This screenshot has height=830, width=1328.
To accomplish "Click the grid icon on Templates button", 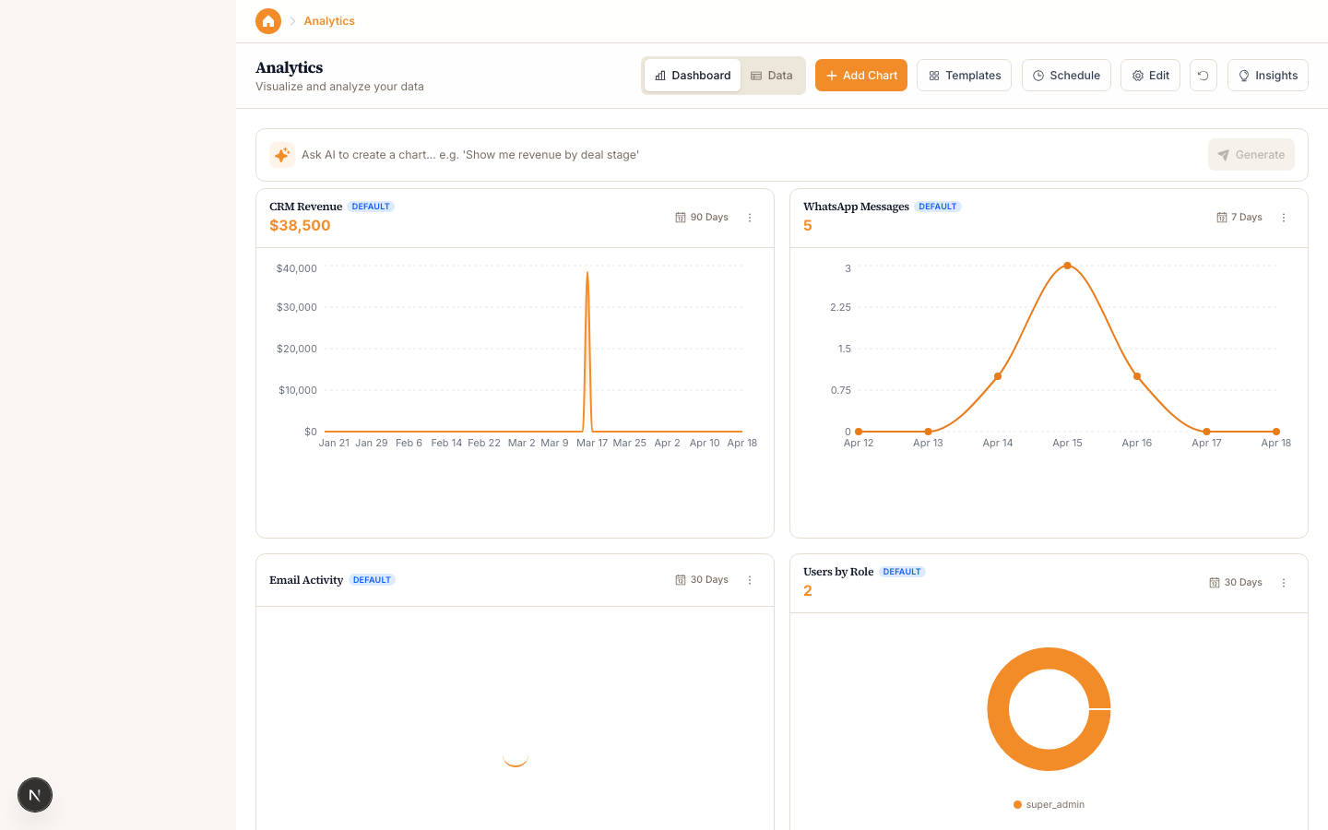I will click(x=933, y=75).
